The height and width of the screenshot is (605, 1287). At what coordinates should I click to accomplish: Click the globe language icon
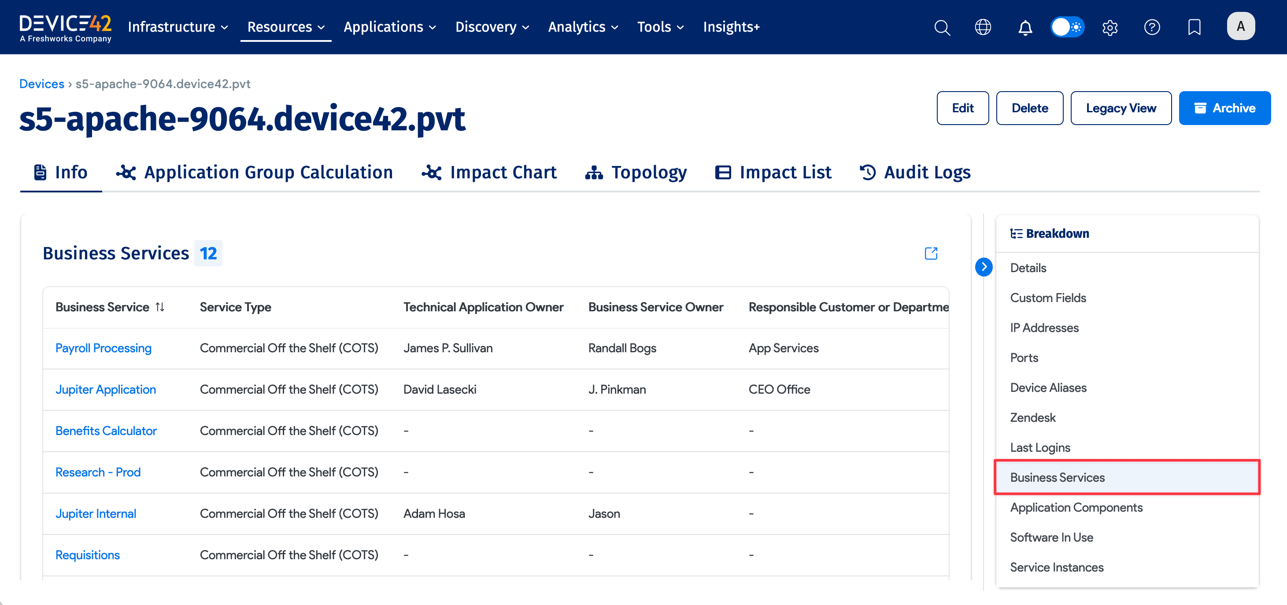pos(983,27)
